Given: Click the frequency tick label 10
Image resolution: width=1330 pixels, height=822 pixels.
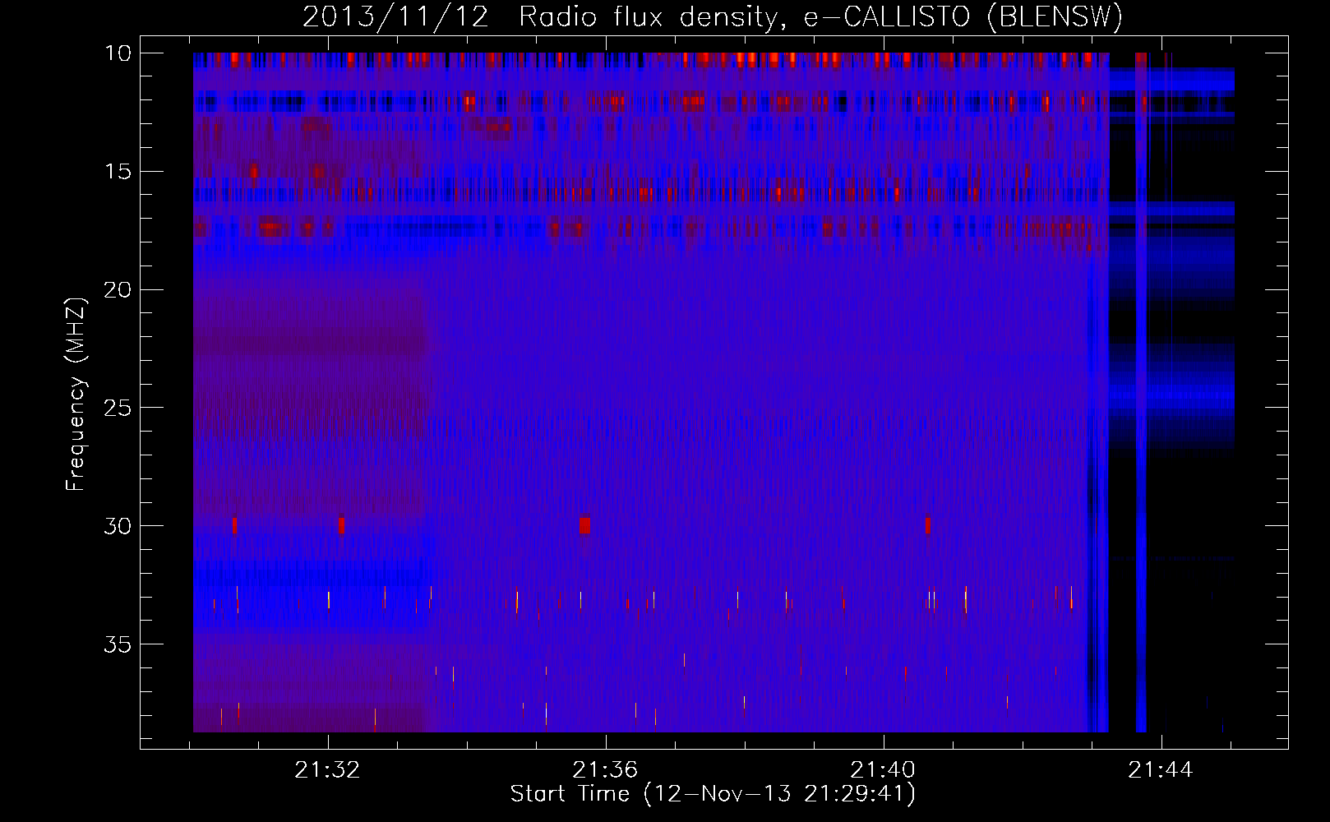Looking at the screenshot, I should coord(118,53).
